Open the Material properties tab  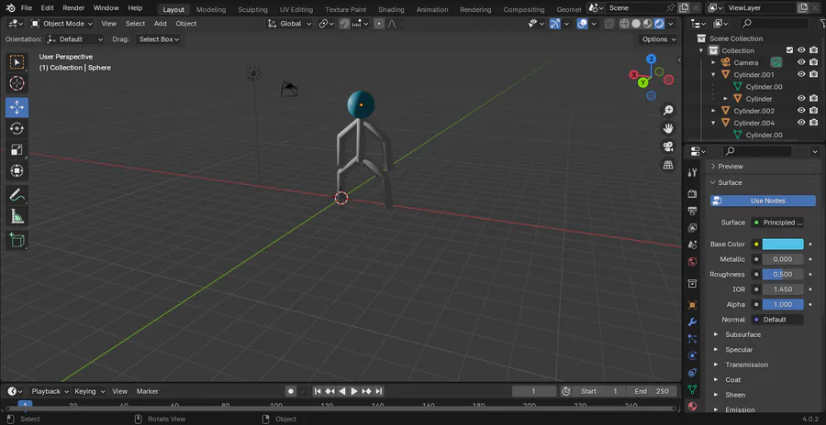pos(693,406)
